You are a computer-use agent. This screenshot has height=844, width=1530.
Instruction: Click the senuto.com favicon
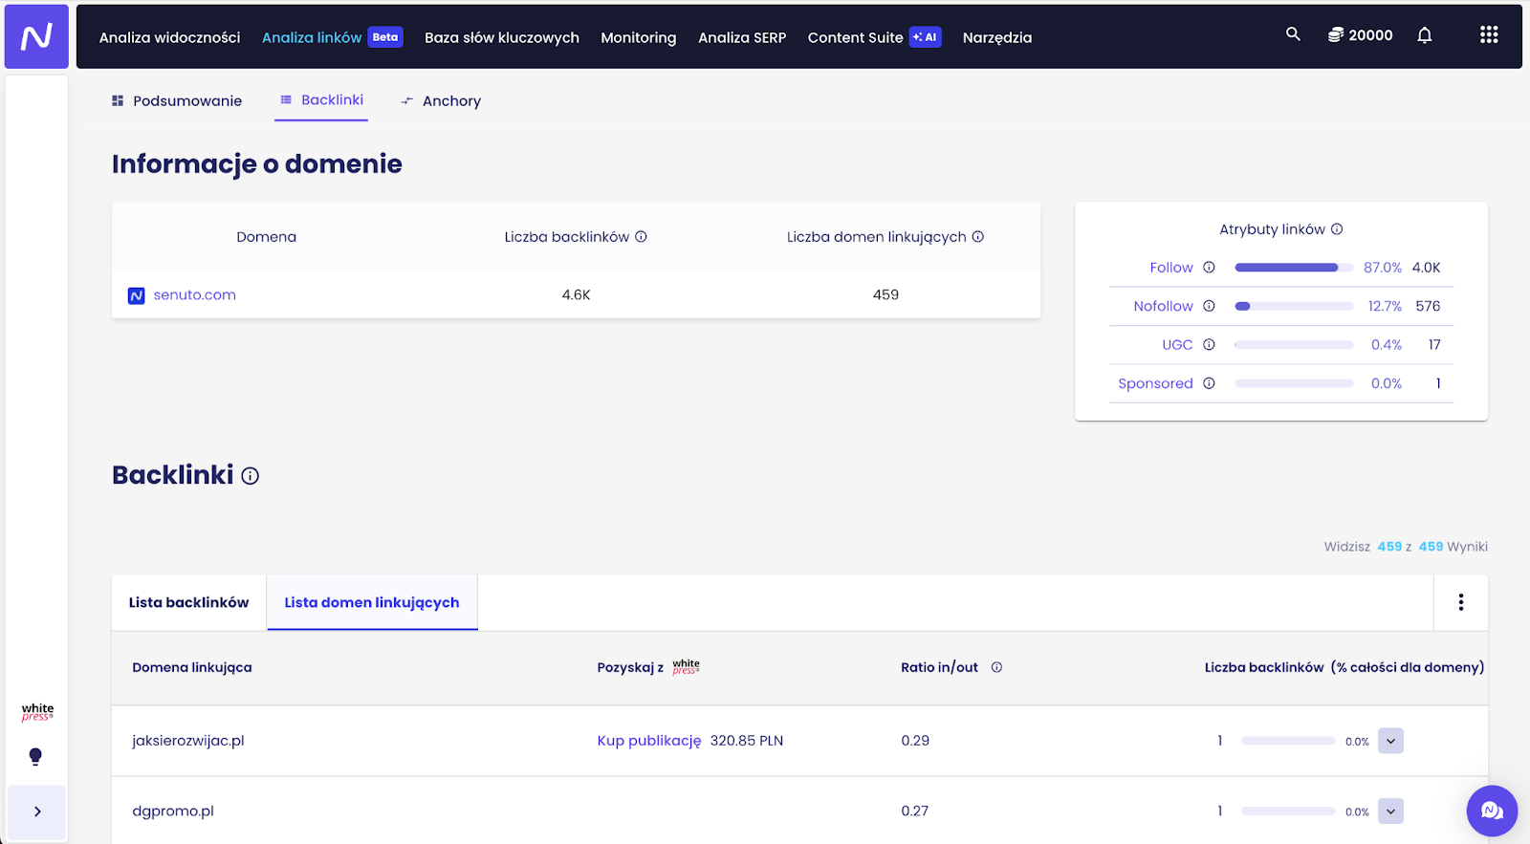pos(136,295)
